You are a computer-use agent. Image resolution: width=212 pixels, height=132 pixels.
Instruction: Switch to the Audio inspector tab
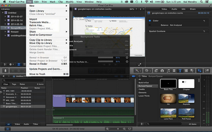[174, 9]
